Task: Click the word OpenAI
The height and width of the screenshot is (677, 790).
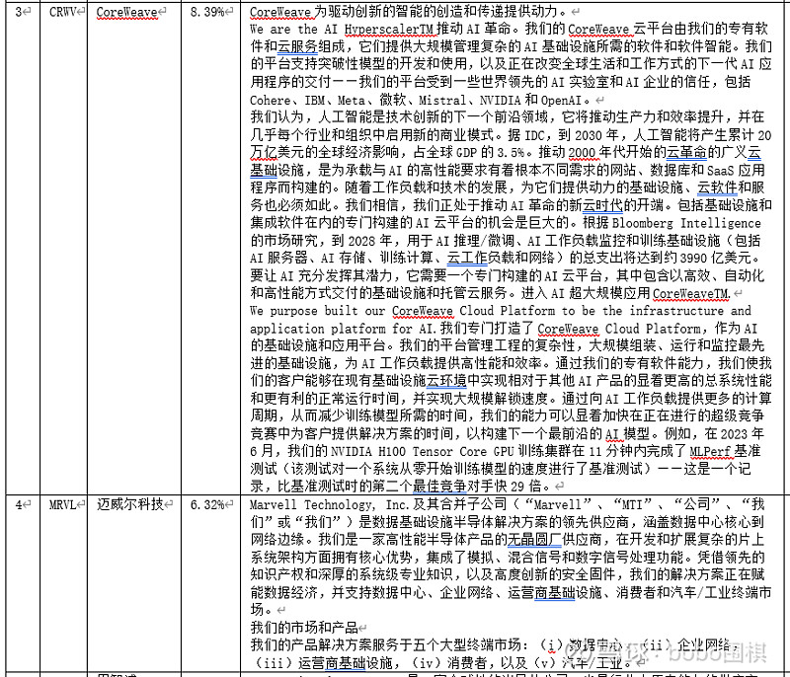Action: (562, 100)
